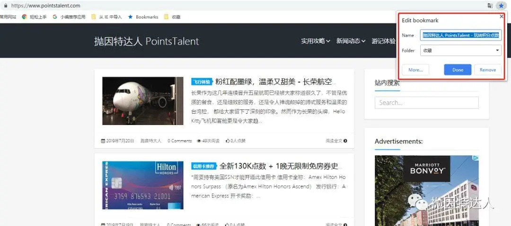Viewport: 511px width, 226px height.
Task: Open article 全新130K点数 + 1晚无限制免房券
Action: 281,166
